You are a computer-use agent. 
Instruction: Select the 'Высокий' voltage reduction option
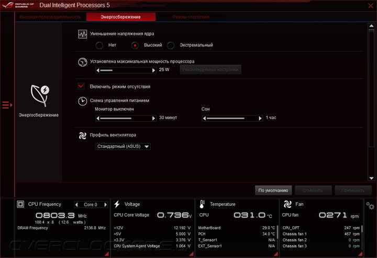click(135, 45)
